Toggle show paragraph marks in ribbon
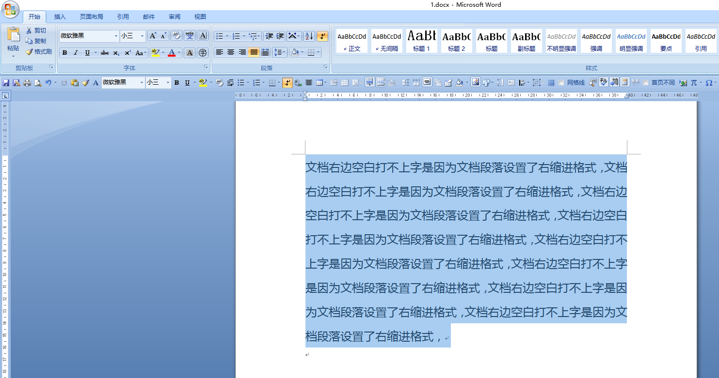The height and width of the screenshot is (378, 719). pos(322,36)
